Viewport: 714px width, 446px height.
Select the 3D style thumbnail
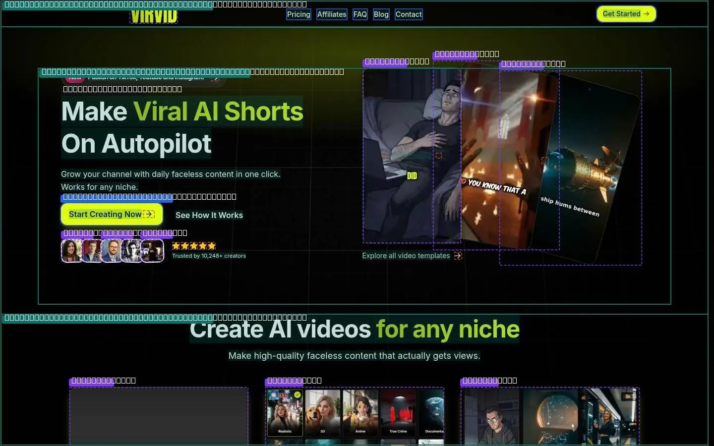click(323, 413)
